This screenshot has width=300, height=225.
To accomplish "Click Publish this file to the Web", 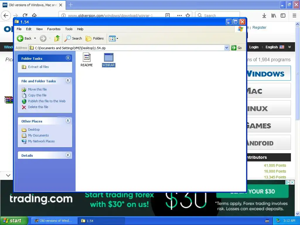I will (x=47, y=101).
